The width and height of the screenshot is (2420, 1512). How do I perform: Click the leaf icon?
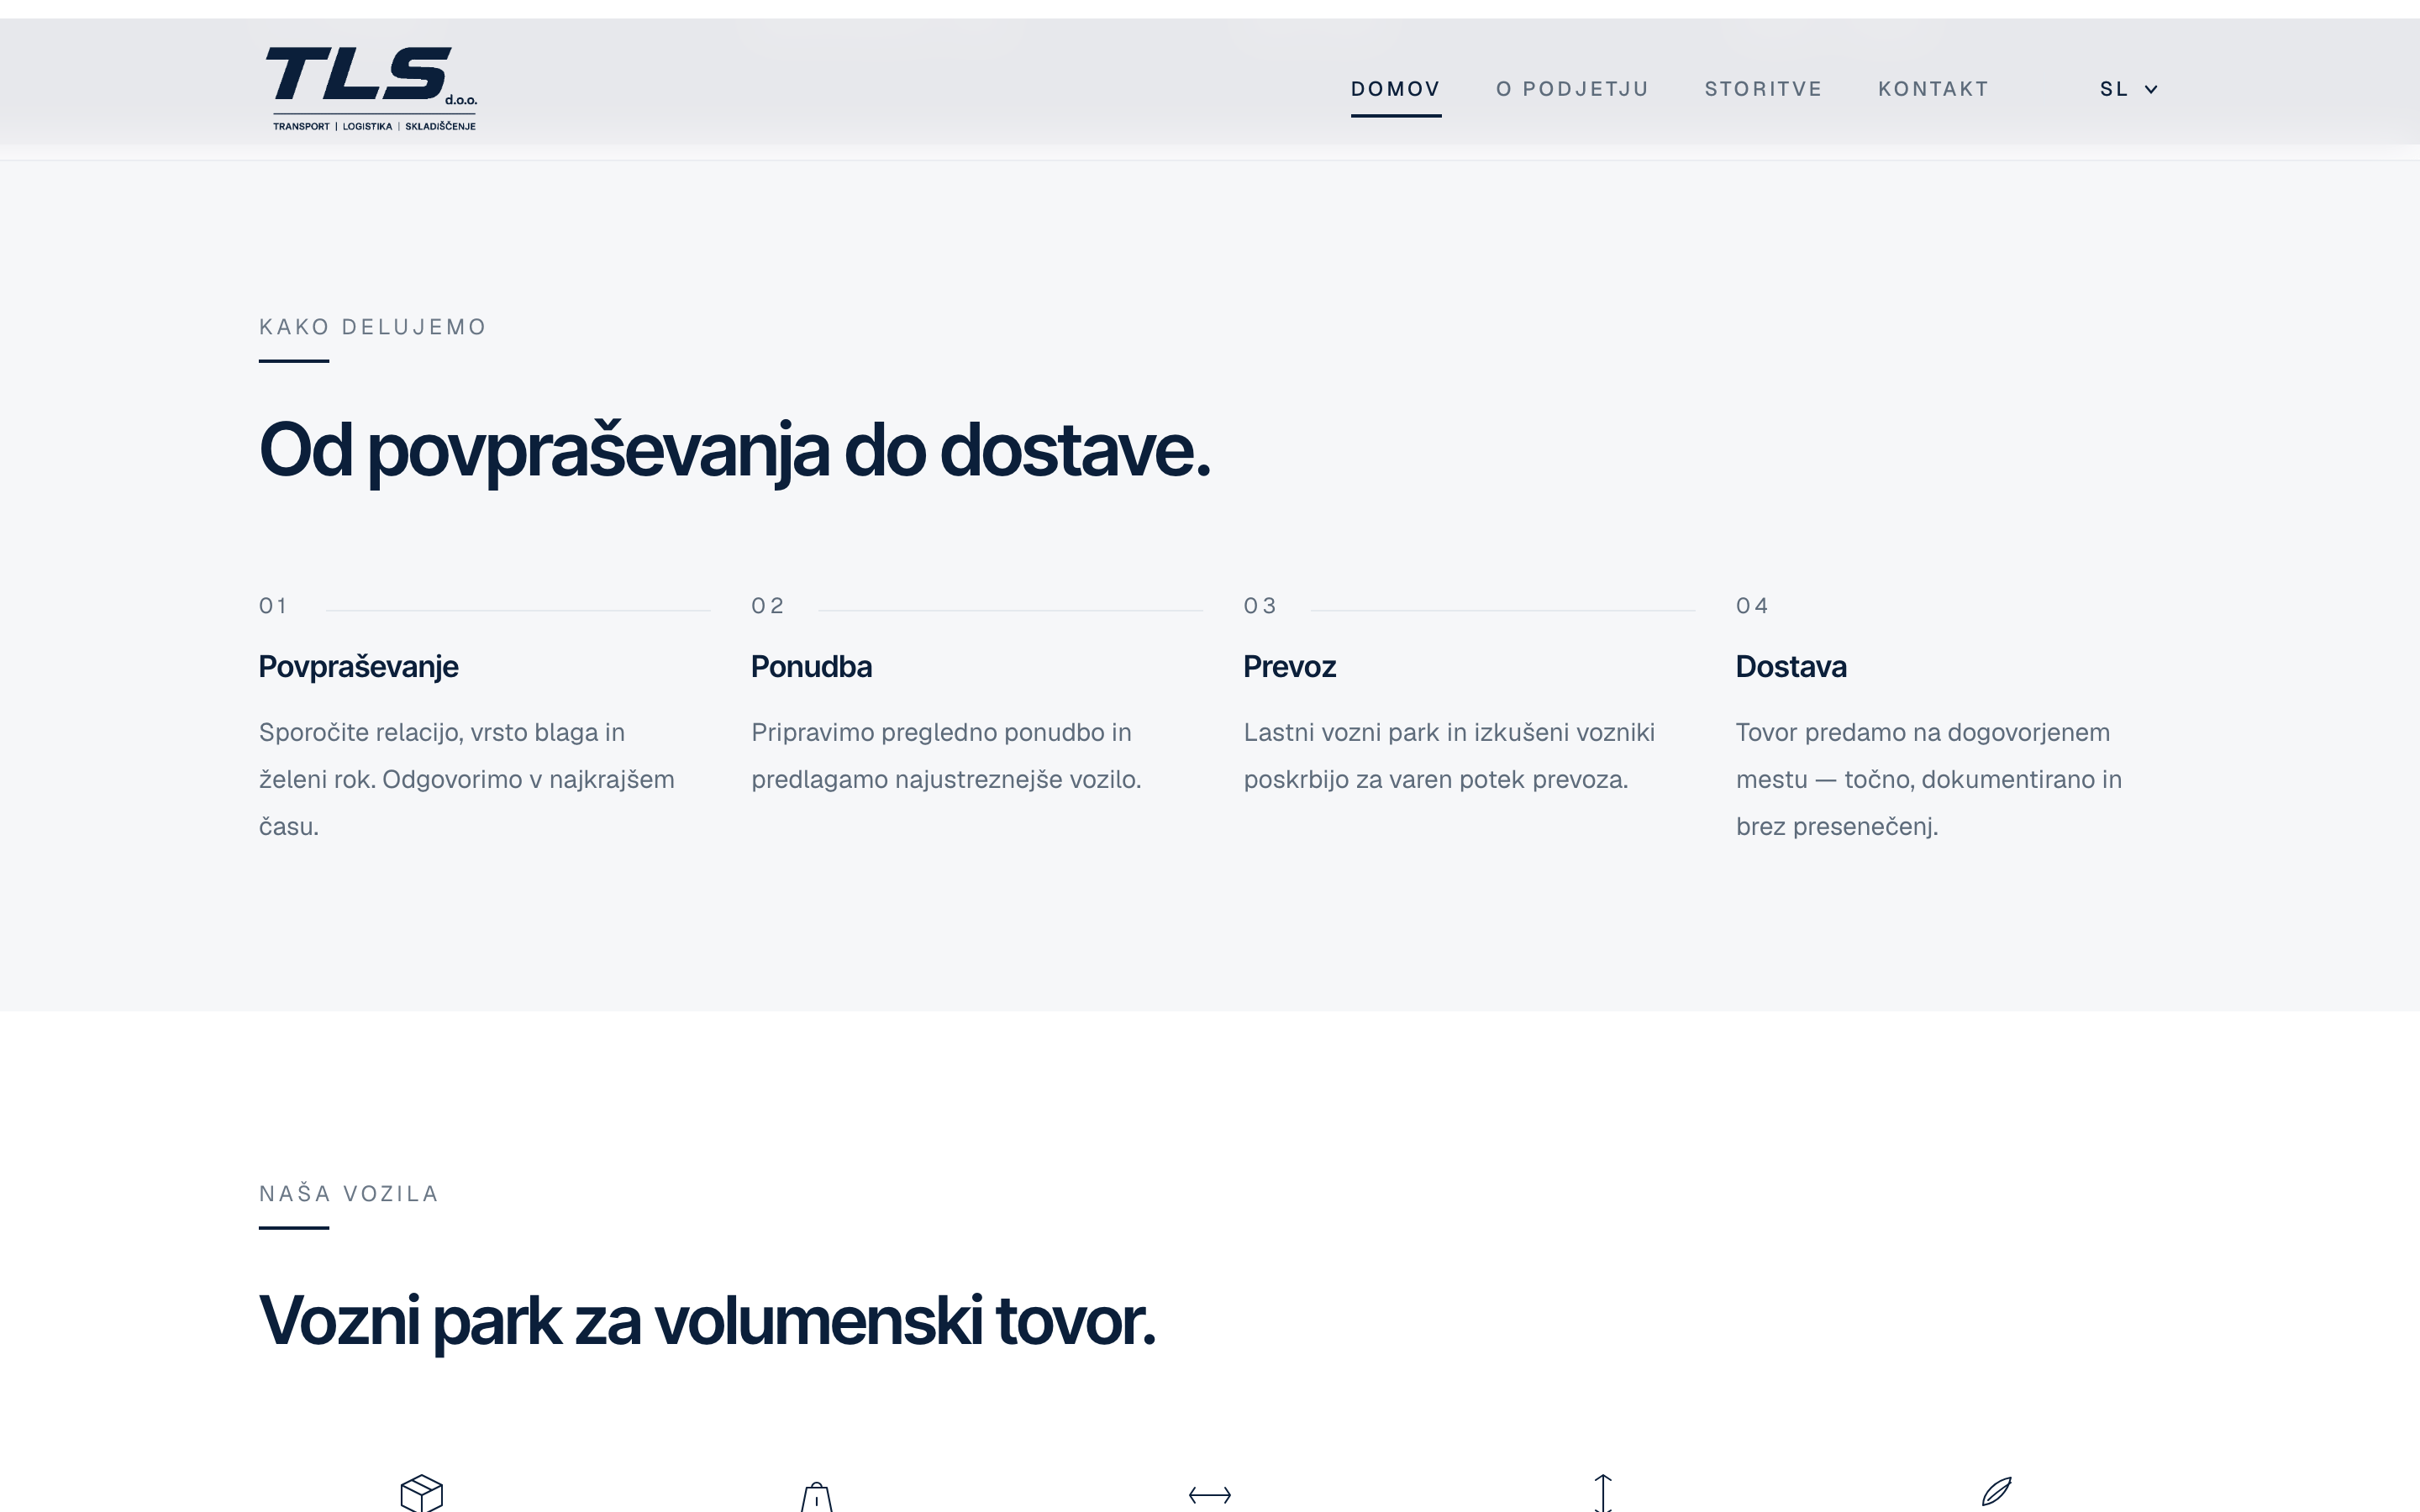tap(1996, 1491)
